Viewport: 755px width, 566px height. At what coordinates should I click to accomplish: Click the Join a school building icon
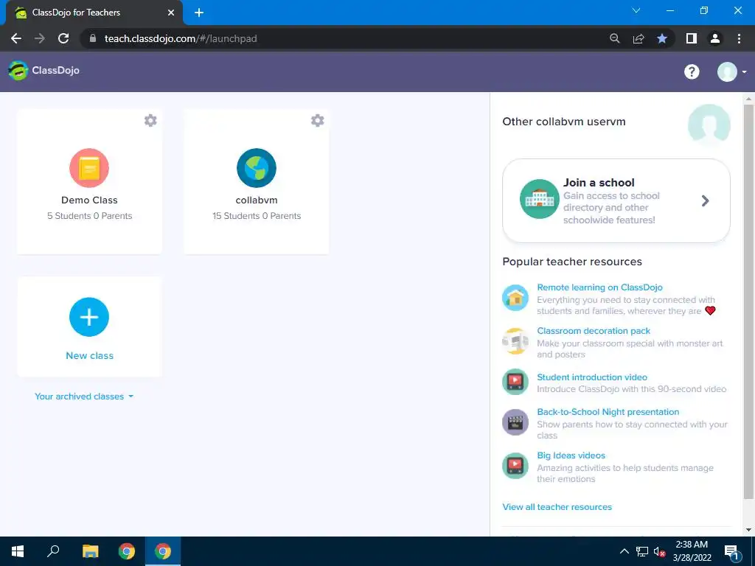tap(539, 199)
